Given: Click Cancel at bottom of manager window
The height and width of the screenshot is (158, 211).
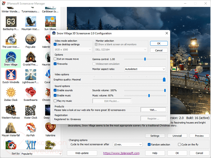Looking at the screenshot, I should [199, 153].
